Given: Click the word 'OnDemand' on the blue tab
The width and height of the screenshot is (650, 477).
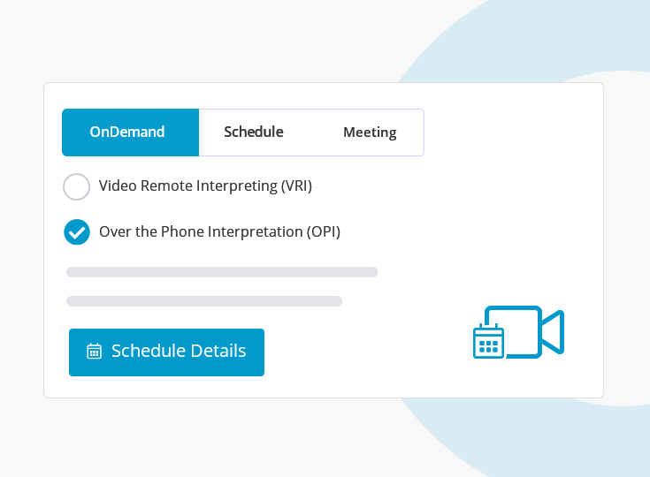Looking at the screenshot, I should point(127,132).
